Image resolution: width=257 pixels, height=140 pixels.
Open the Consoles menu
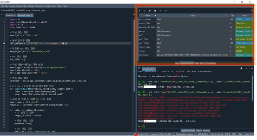pyautogui.click(x=39, y=6)
